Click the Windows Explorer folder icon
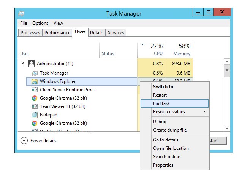Viewport: 250px width, 178px height. click(35, 81)
